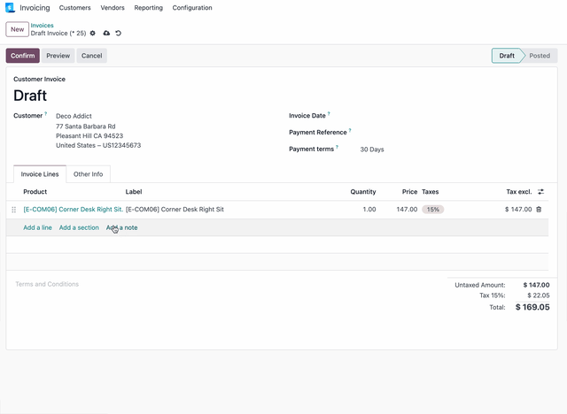Click the empty Payment Reference field

[454, 133]
